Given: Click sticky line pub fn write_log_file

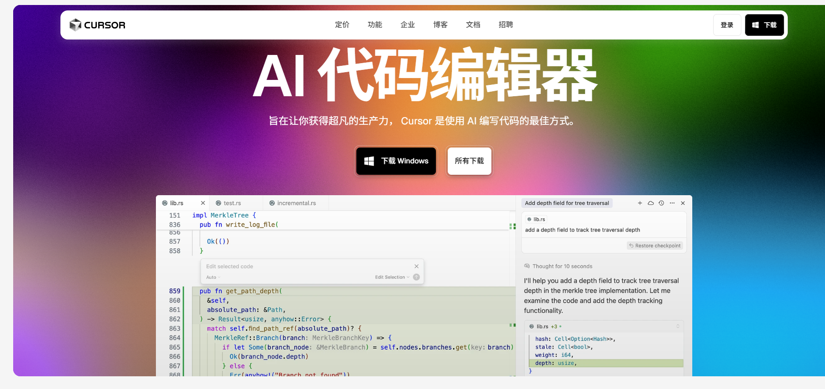Looking at the screenshot, I should pos(239,225).
